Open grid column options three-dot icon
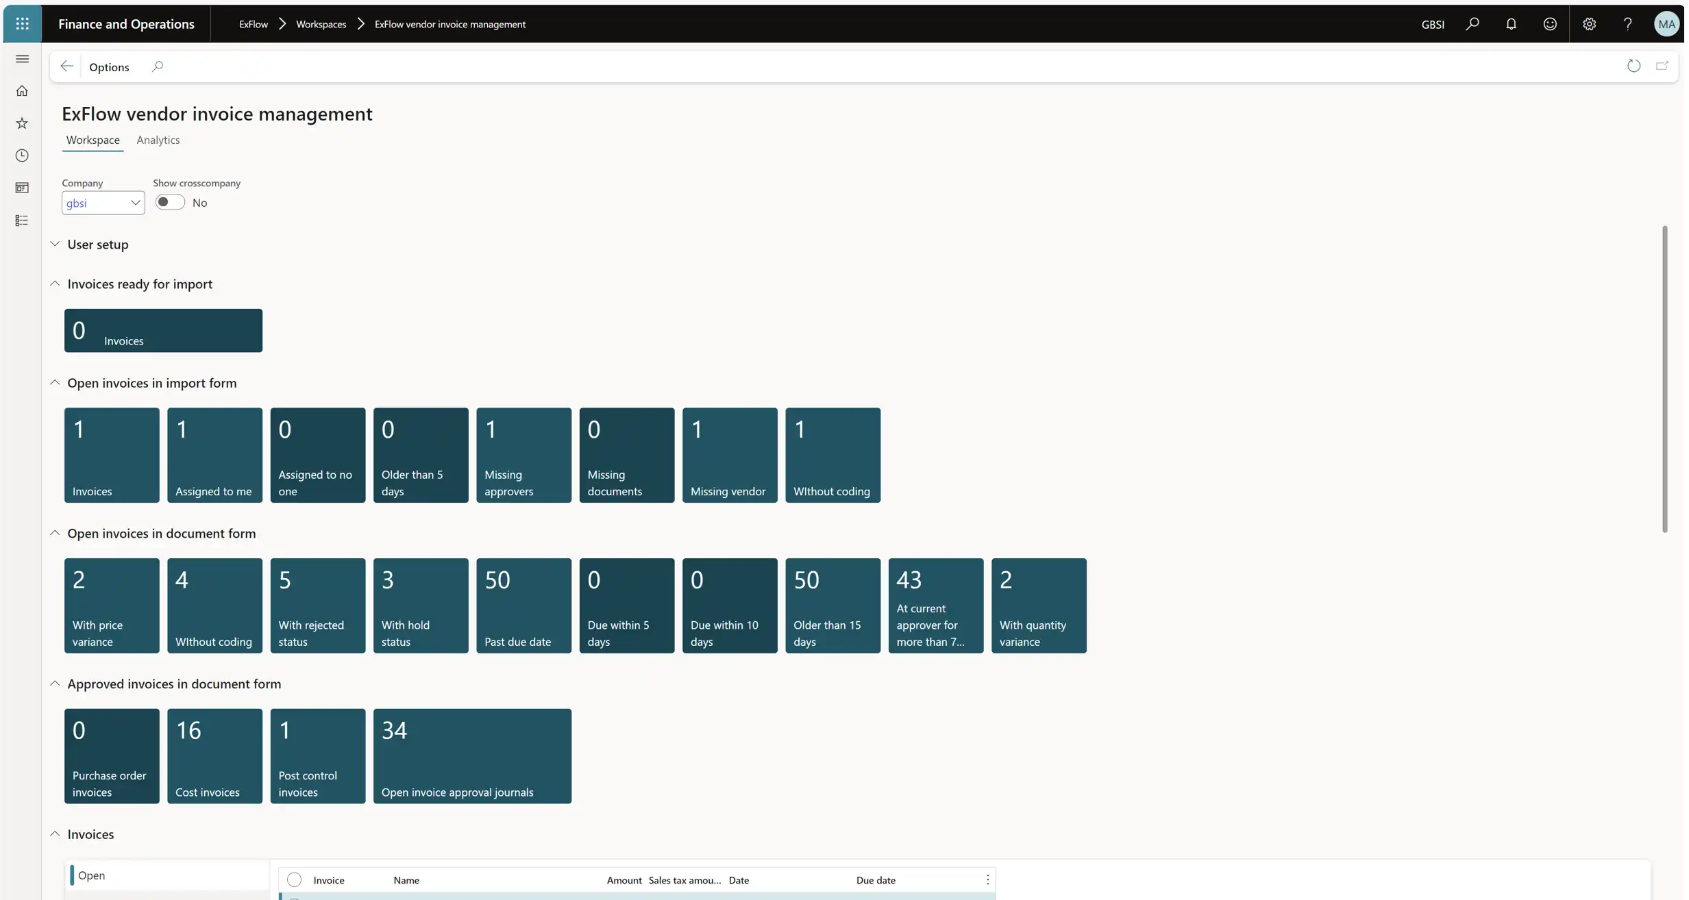The image size is (1689, 900). click(x=987, y=879)
